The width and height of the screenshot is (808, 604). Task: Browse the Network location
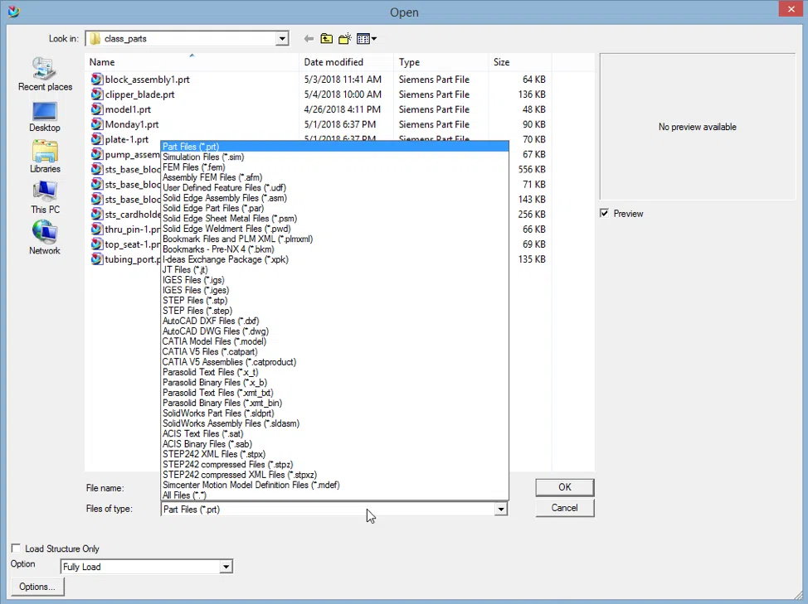[45, 238]
